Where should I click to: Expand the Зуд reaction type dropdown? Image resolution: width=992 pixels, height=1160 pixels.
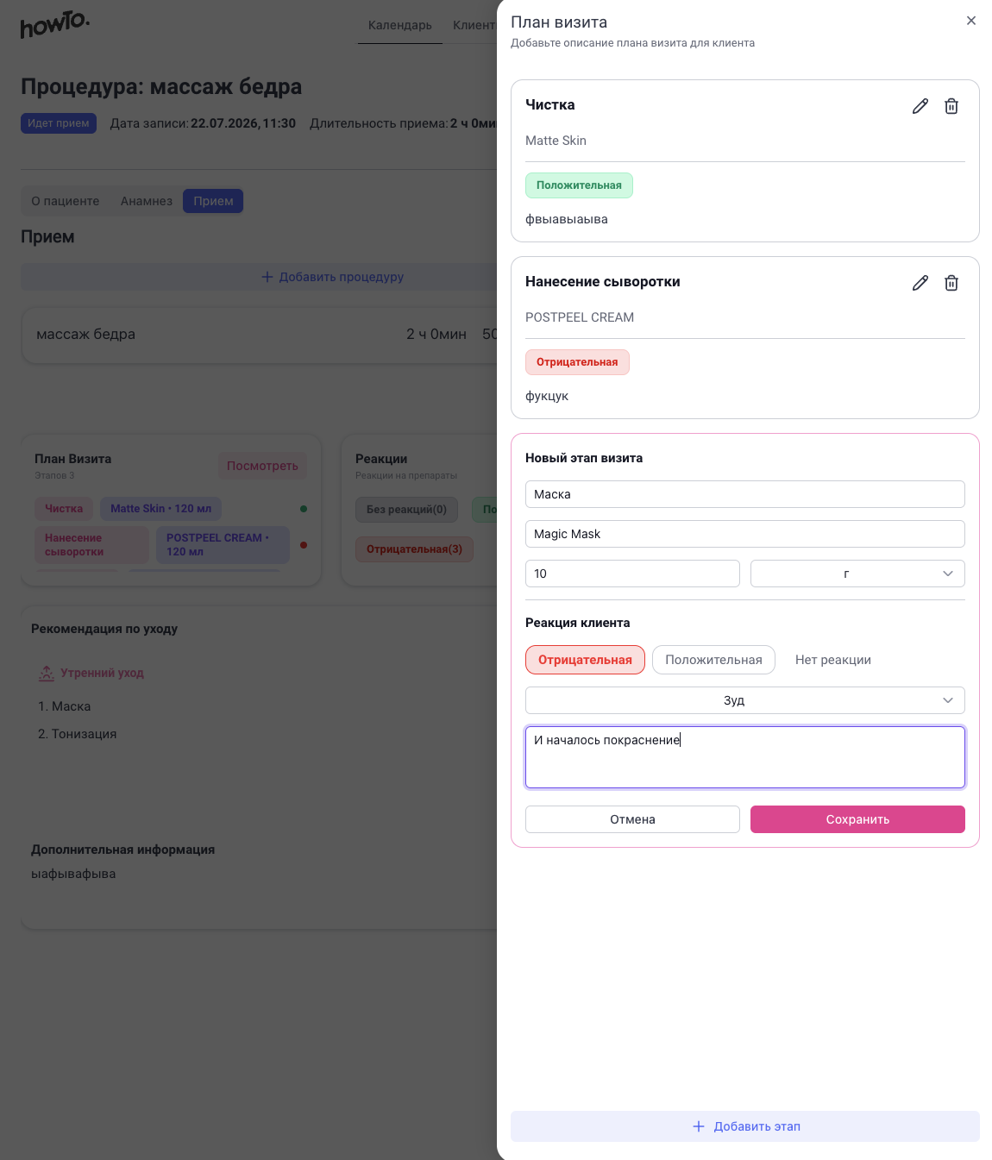[x=745, y=700]
